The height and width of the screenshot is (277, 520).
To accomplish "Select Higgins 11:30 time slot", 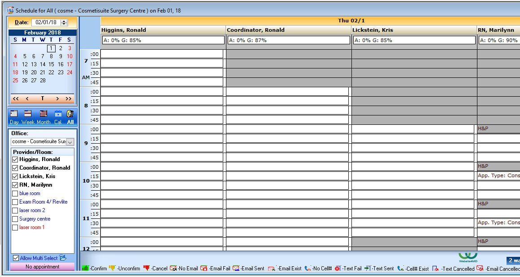I will pyautogui.click(x=162, y=223).
